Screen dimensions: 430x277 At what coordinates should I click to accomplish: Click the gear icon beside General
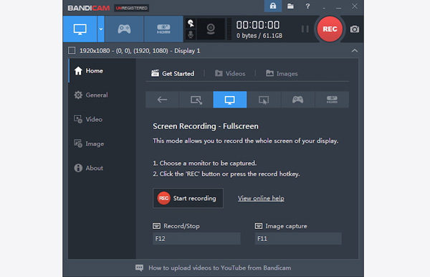click(78, 95)
